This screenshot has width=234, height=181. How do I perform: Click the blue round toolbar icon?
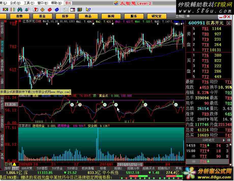[57, 10]
